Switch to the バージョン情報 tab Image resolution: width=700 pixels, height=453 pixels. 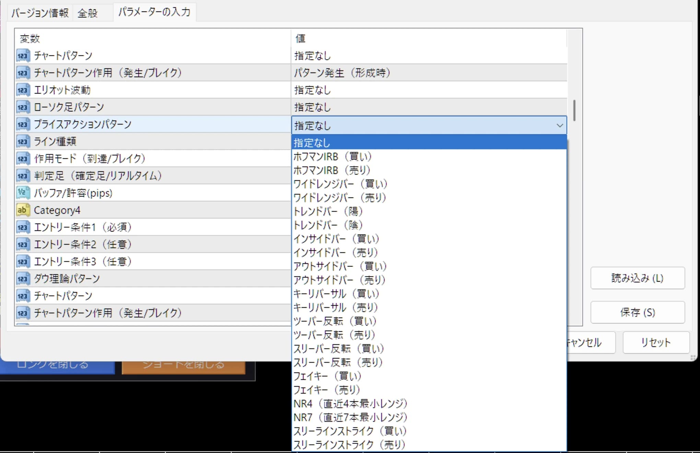[40, 13]
